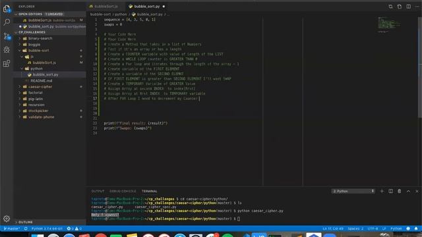Open the Extensions view
Viewport: 422px width, 237px height.
pyautogui.click(x=7, y=63)
